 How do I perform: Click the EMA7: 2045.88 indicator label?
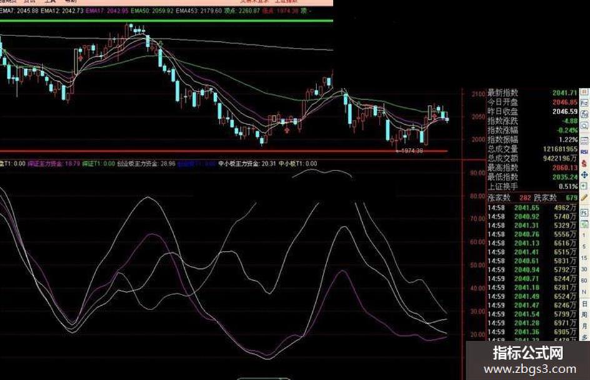(19, 11)
